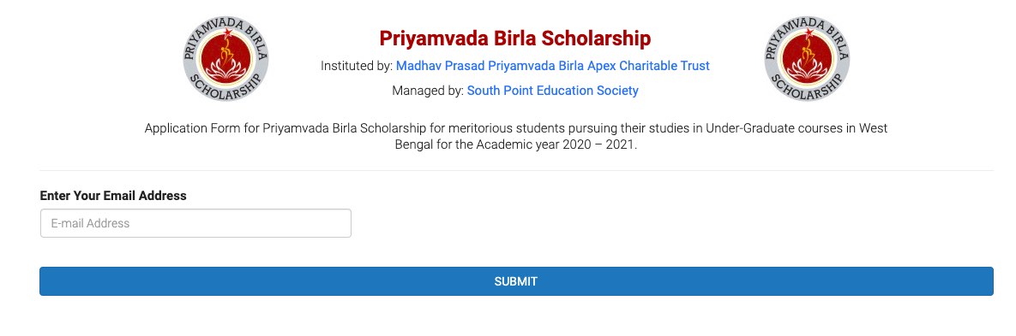Click the red star atop the left logo
Image resolution: width=1016 pixels, height=336 pixels.
[x=225, y=33]
